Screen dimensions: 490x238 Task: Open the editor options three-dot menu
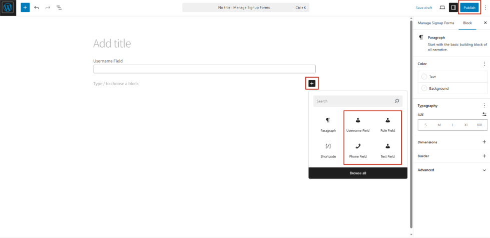click(x=485, y=8)
